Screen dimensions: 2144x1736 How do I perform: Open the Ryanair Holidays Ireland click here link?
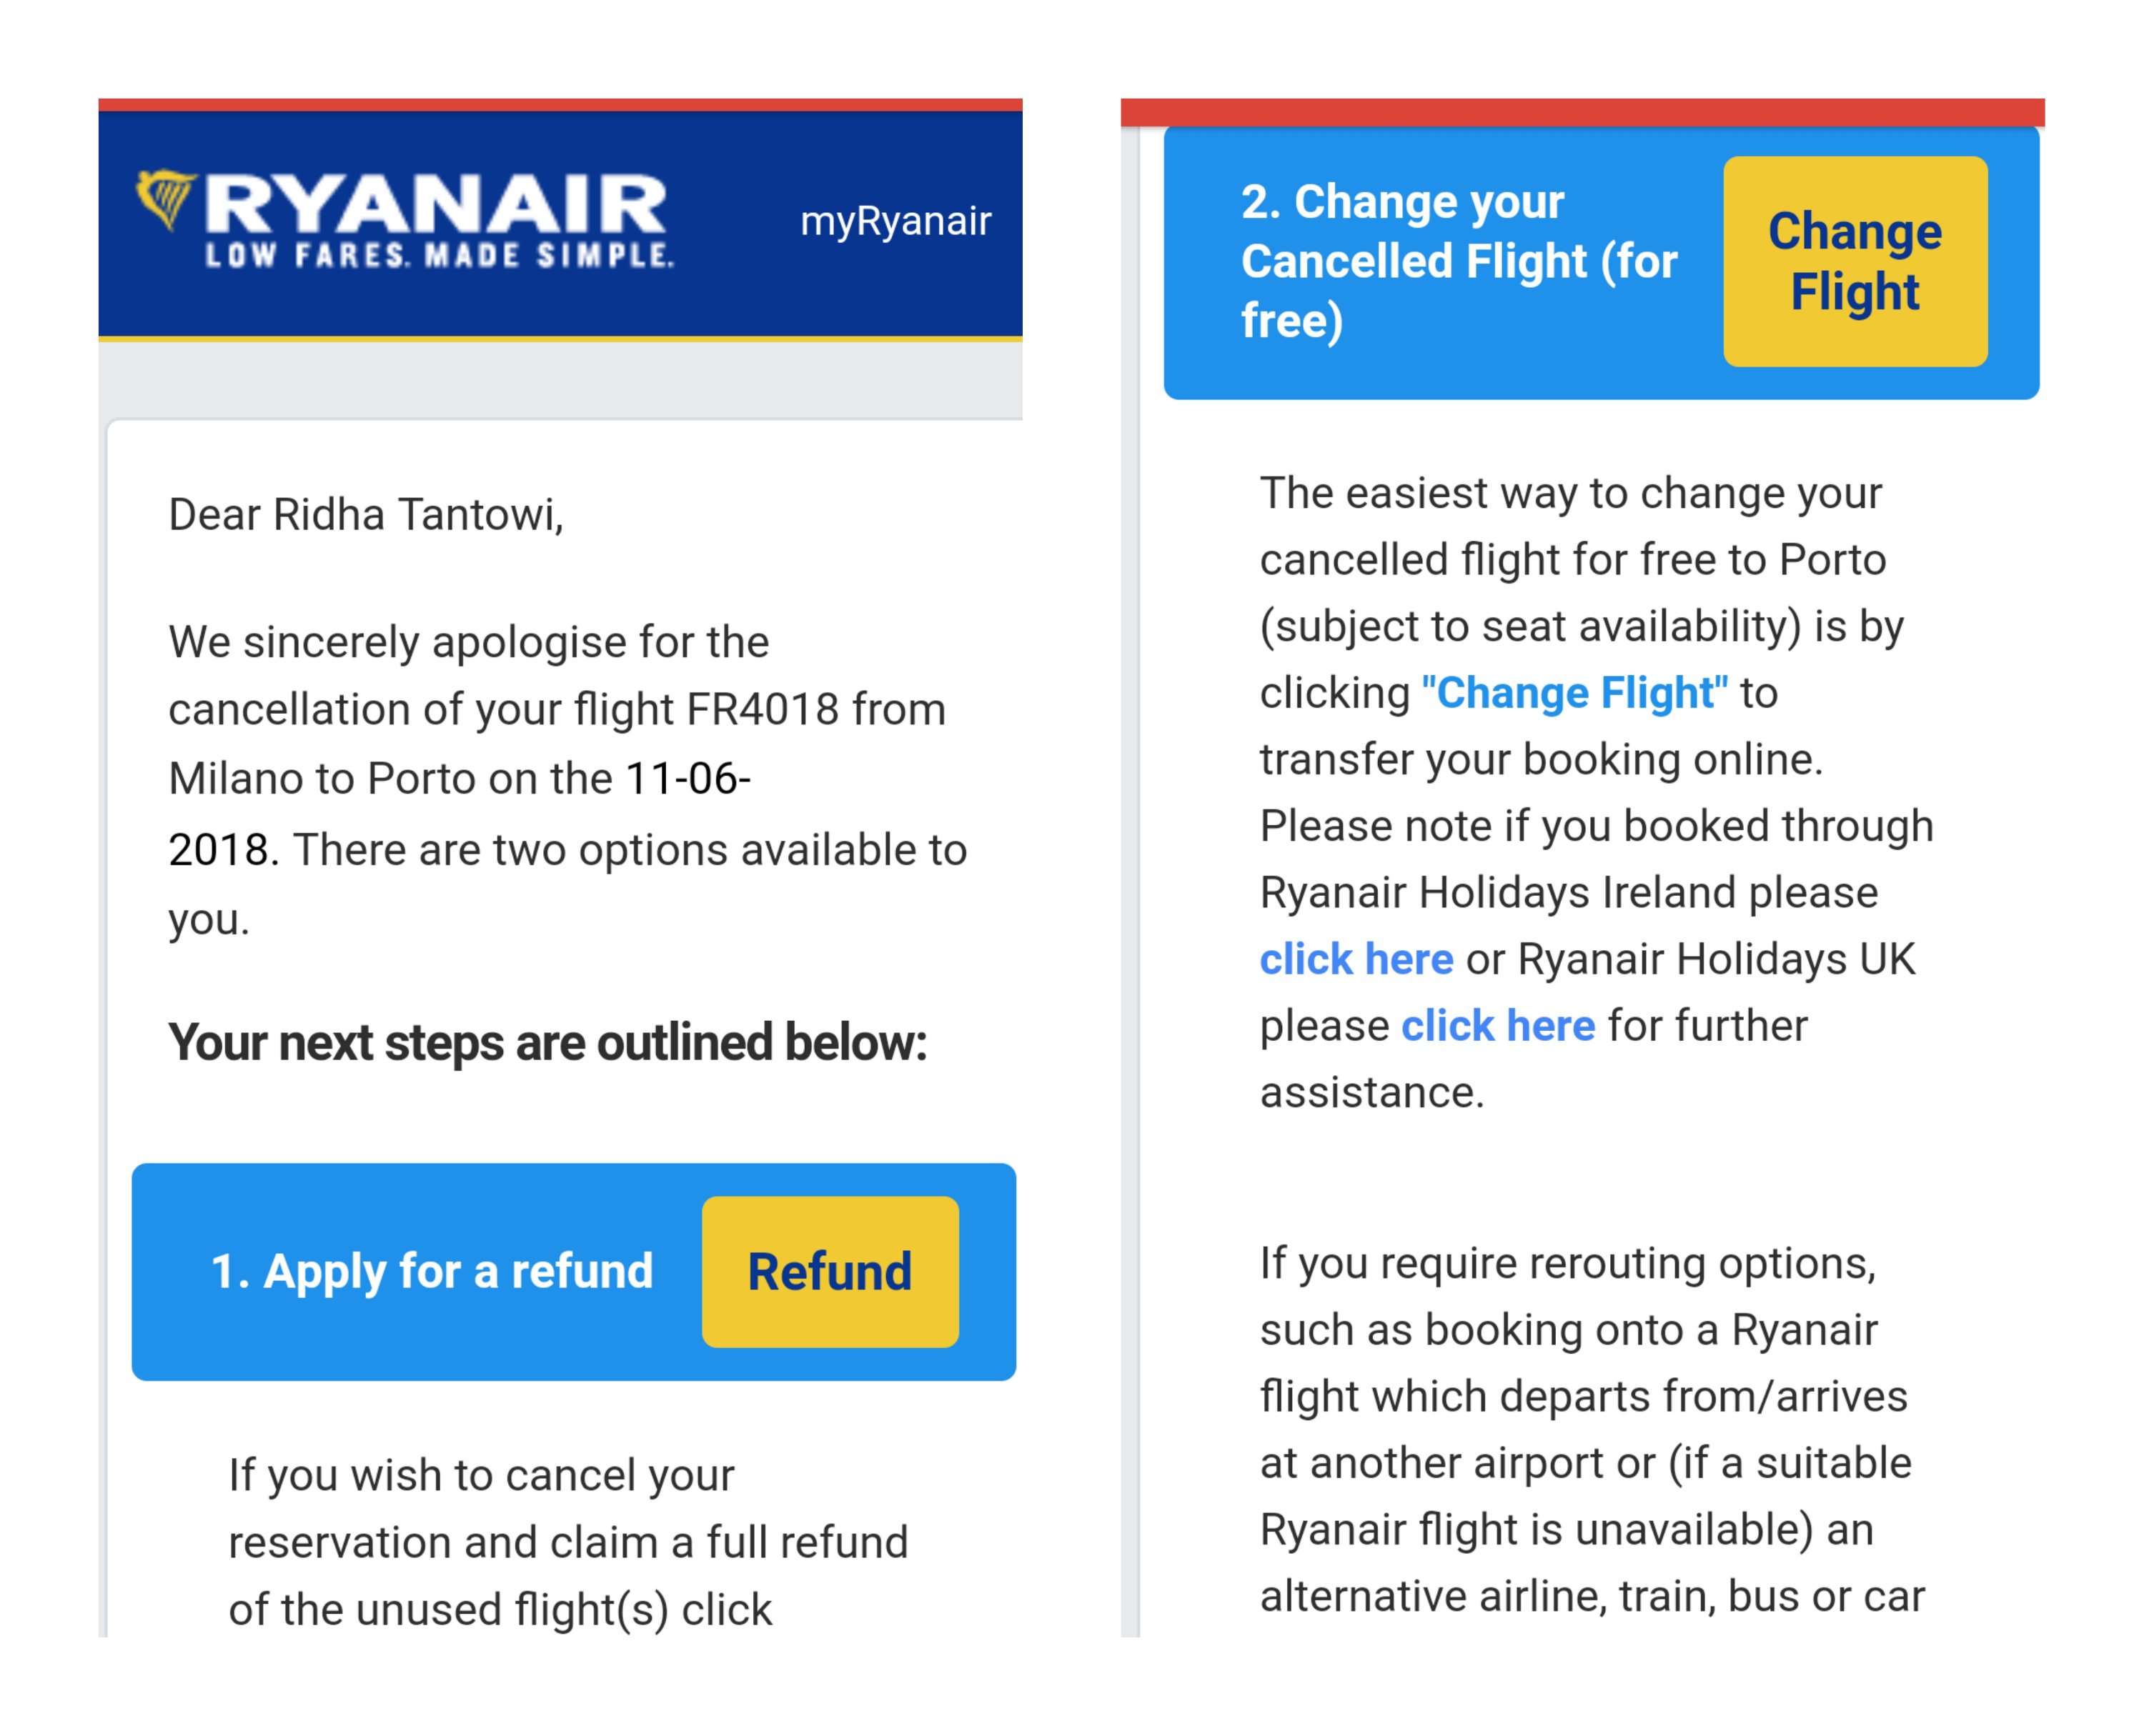tap(1356, 960)
